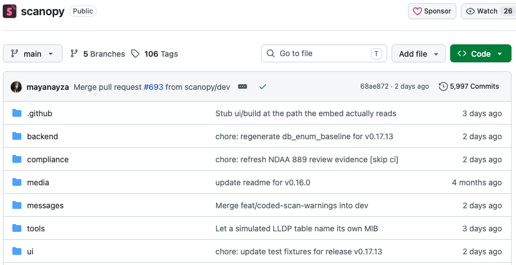This screenshot has width=516, height=265.
Task: Click the '4 months ago' timestamp for media
Action: tap(477, 182)
